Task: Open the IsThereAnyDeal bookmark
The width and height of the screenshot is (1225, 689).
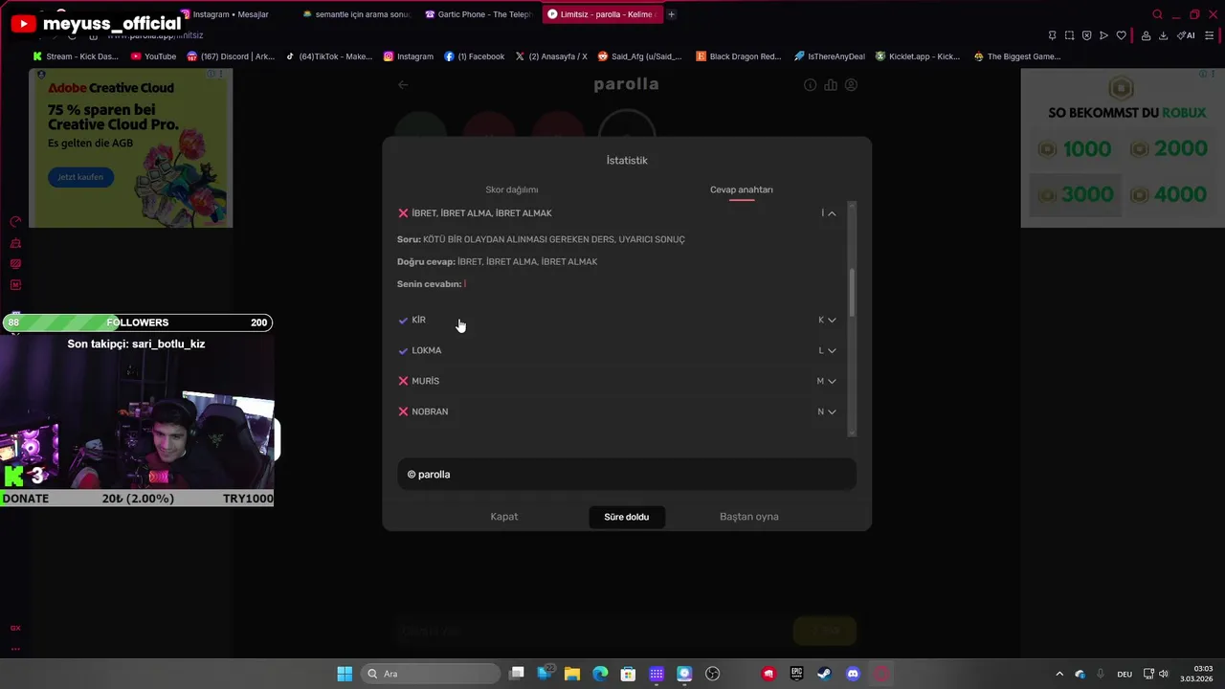Action: tap(830, 56)
